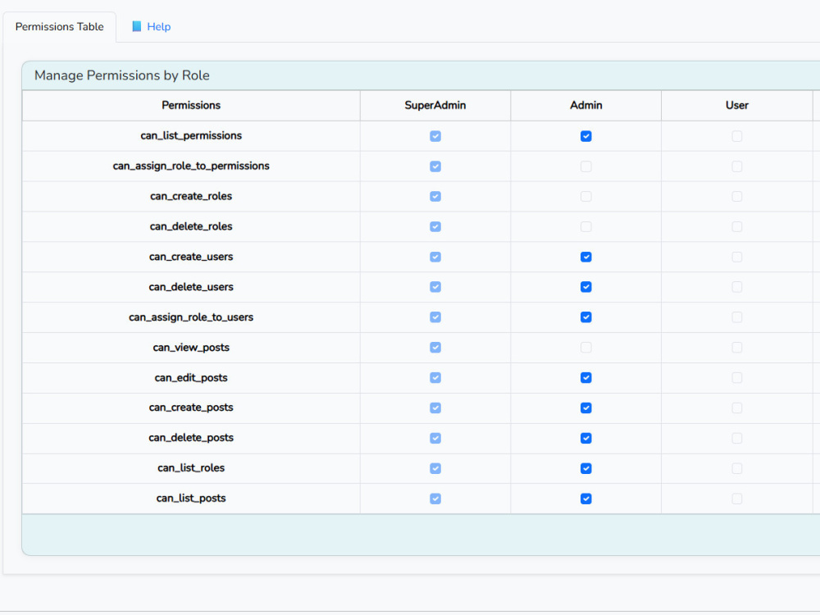This screenshot has height=615, width=820.
Task: Toggle SuperAdmin can_delete_users checkbox
Action: (x=435, y=287)
